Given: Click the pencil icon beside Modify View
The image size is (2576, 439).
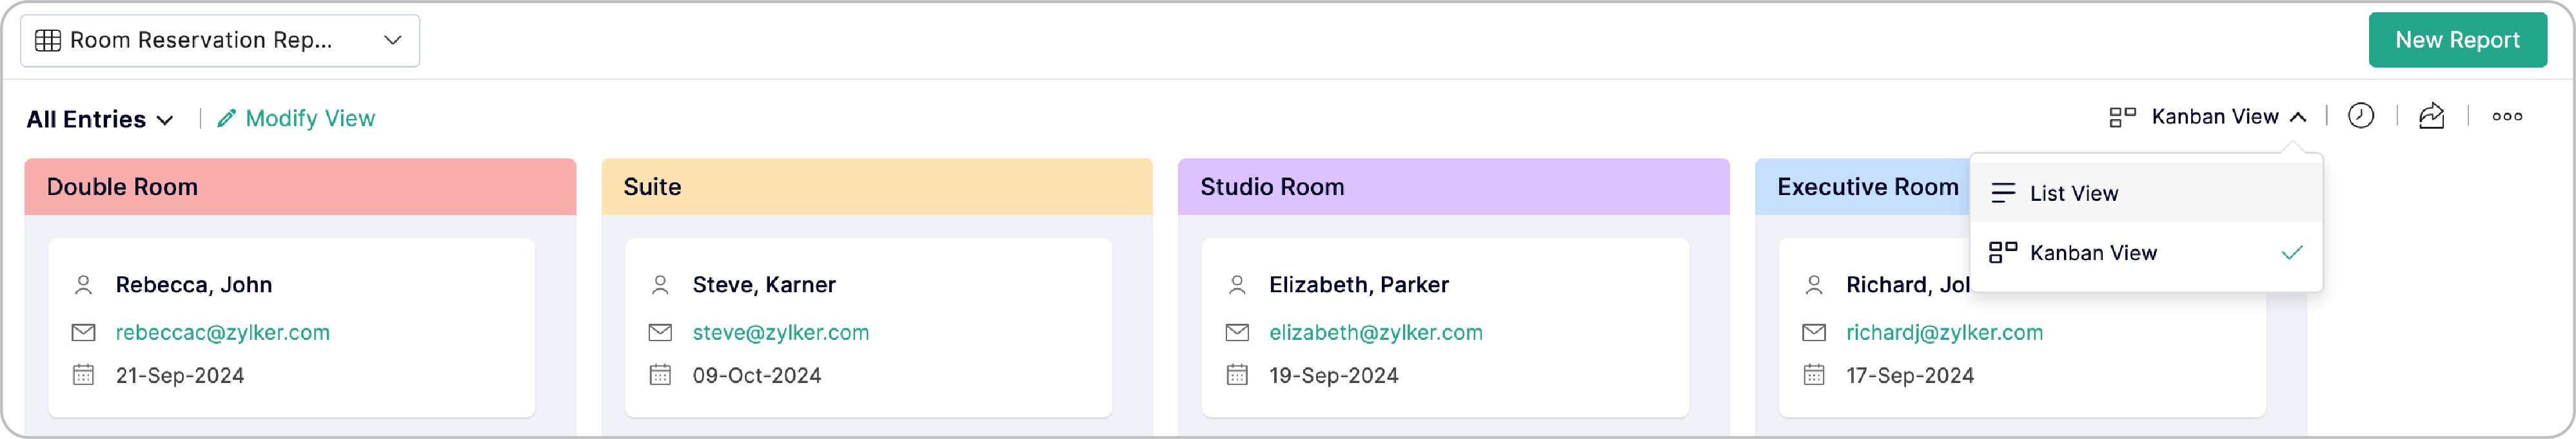Looking at the screenshot, I should (227, 118).
